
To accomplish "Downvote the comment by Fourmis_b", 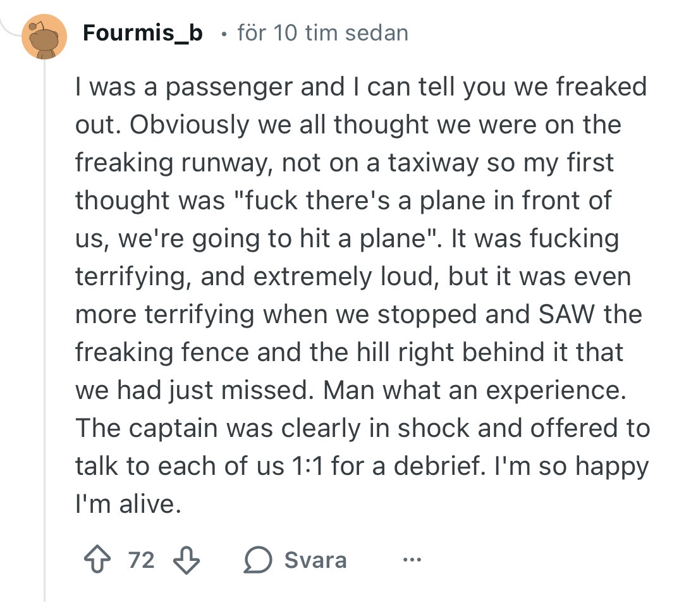I will [186, 560].
